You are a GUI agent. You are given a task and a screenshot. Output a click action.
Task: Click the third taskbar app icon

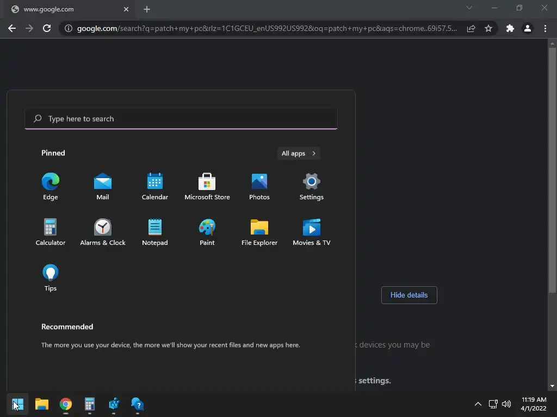pos(66,404)
